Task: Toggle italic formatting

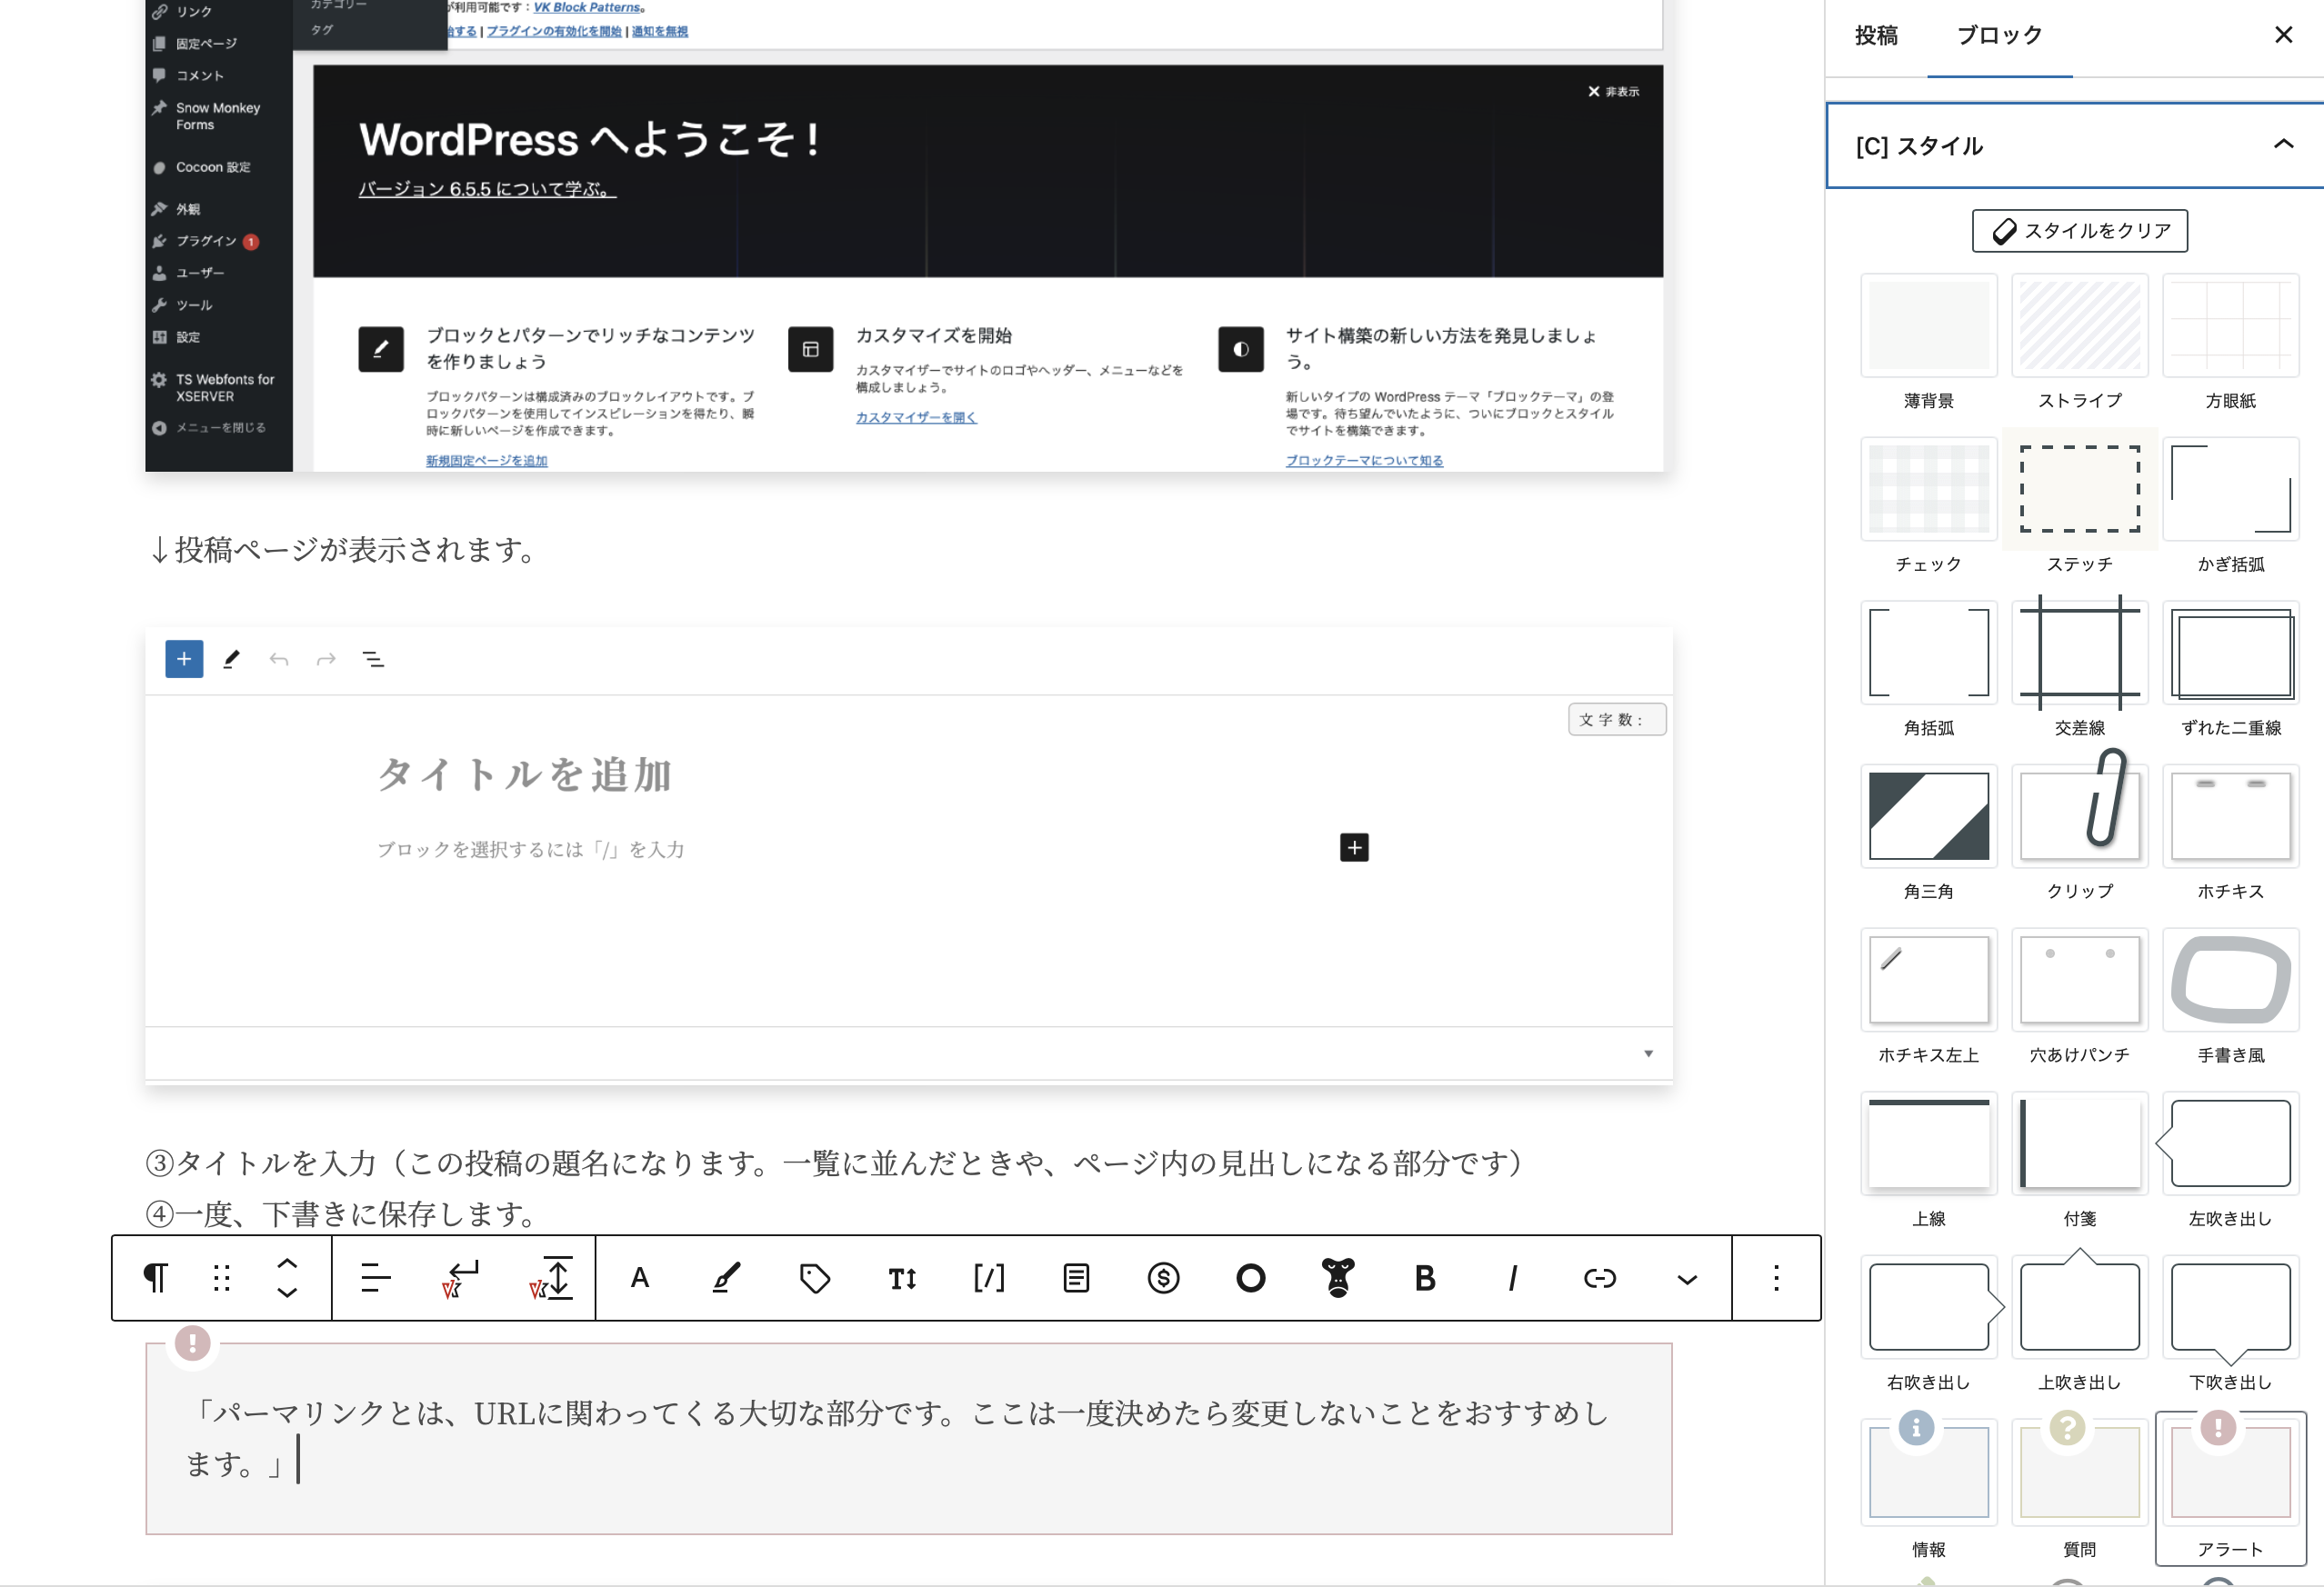Action: 1512,1277
